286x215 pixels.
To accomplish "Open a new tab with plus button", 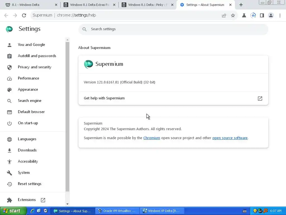I will pos(241,5).
